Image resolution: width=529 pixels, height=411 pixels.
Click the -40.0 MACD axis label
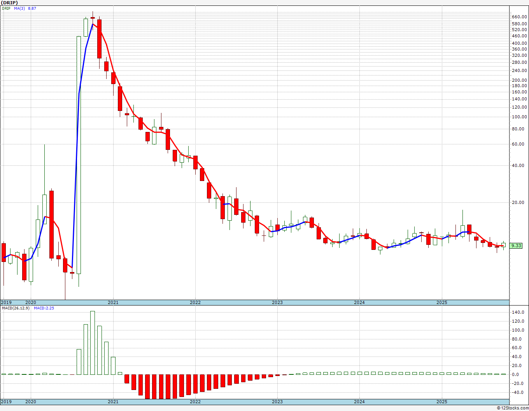click(x=518, y=392)
